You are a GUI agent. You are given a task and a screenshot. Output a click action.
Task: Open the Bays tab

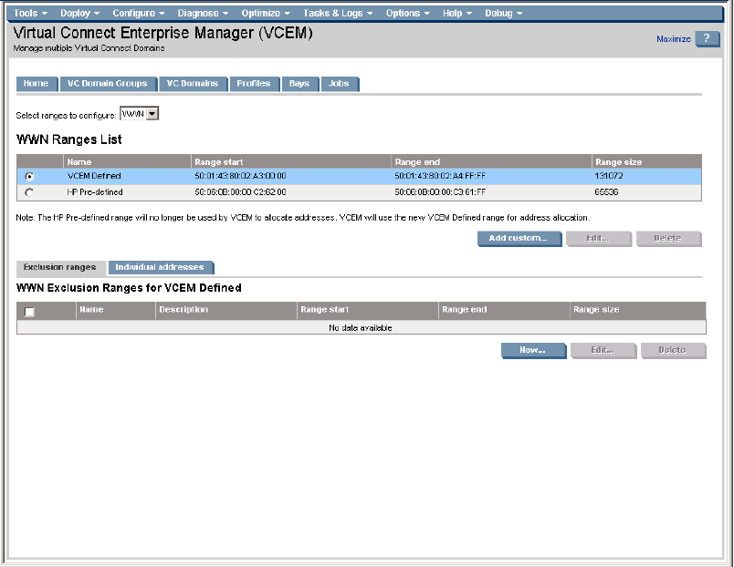(299, 84)
